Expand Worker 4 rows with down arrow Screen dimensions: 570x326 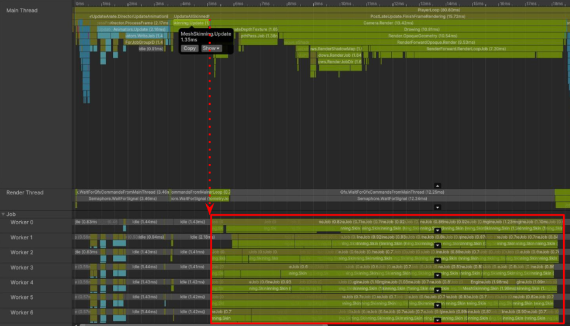click(x=437, y=290)
